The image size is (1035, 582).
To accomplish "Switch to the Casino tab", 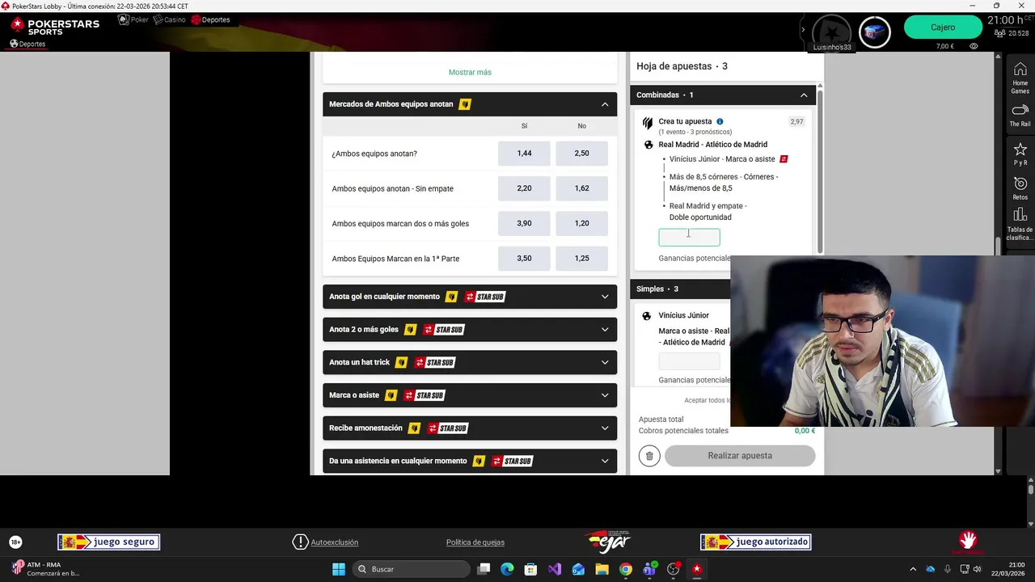I will click(169, 19).
